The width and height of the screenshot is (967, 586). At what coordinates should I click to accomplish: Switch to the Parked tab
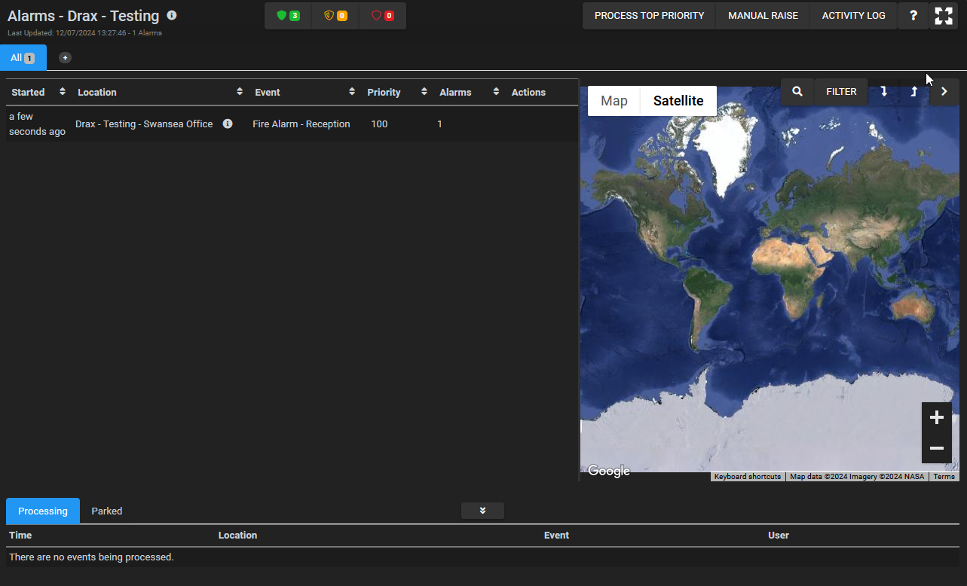coord(107,511)
